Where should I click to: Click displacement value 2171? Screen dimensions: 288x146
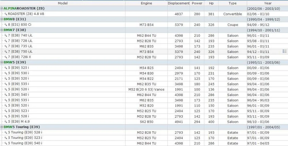point(179,79)
